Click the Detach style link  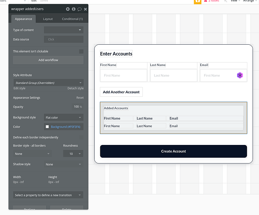75,88
